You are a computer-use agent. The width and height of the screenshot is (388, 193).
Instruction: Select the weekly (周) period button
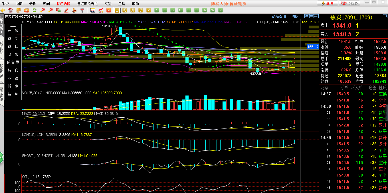[x=125, y=10]
